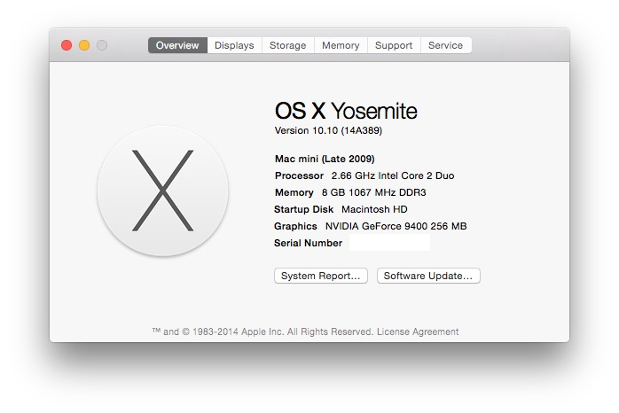Select the Mac mini (Late 2009) text
The width and height of the screenshot is (619, 413).
tap(325, 159)
